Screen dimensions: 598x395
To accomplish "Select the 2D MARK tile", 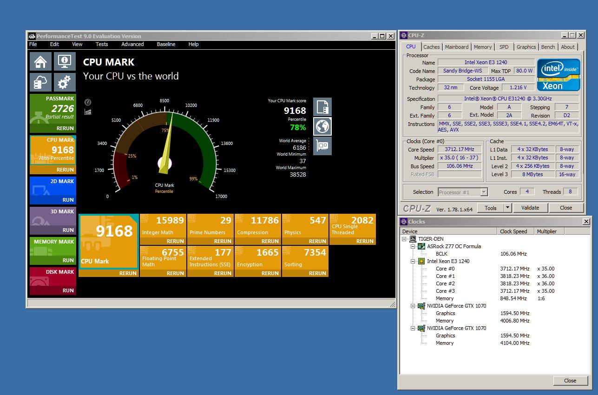I will click(x=53, y=191).
